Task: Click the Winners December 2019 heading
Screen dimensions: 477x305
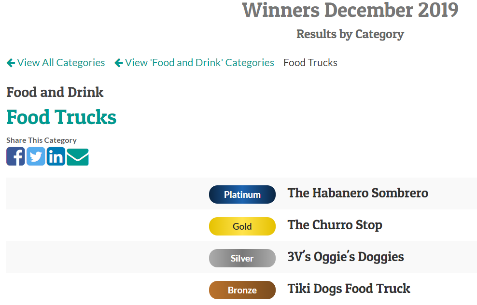Action: click(350, 10)
